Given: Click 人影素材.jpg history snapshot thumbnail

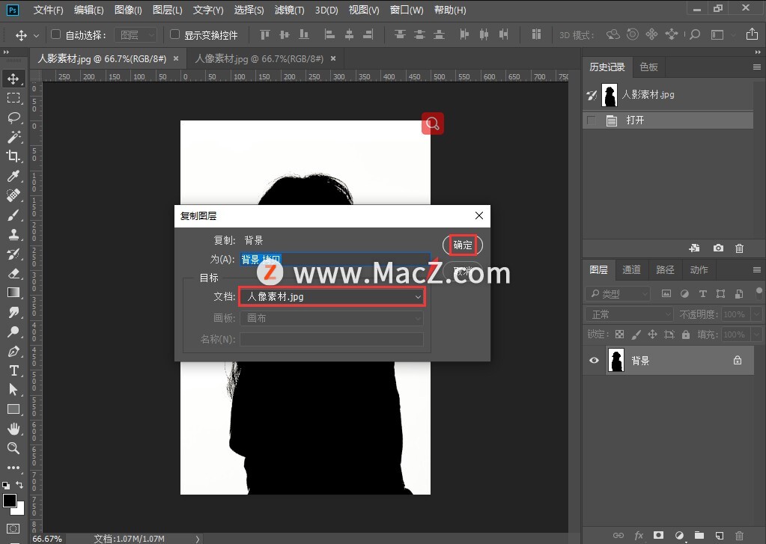Looking at the screenshot, I should point(610,95).
